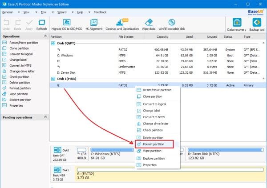
Task: Open the Wizard menu
Action: tap(62, 12)
